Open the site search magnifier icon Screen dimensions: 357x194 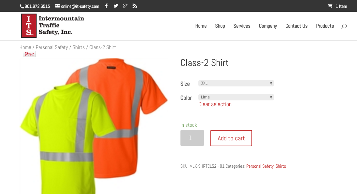click(344, 26)
